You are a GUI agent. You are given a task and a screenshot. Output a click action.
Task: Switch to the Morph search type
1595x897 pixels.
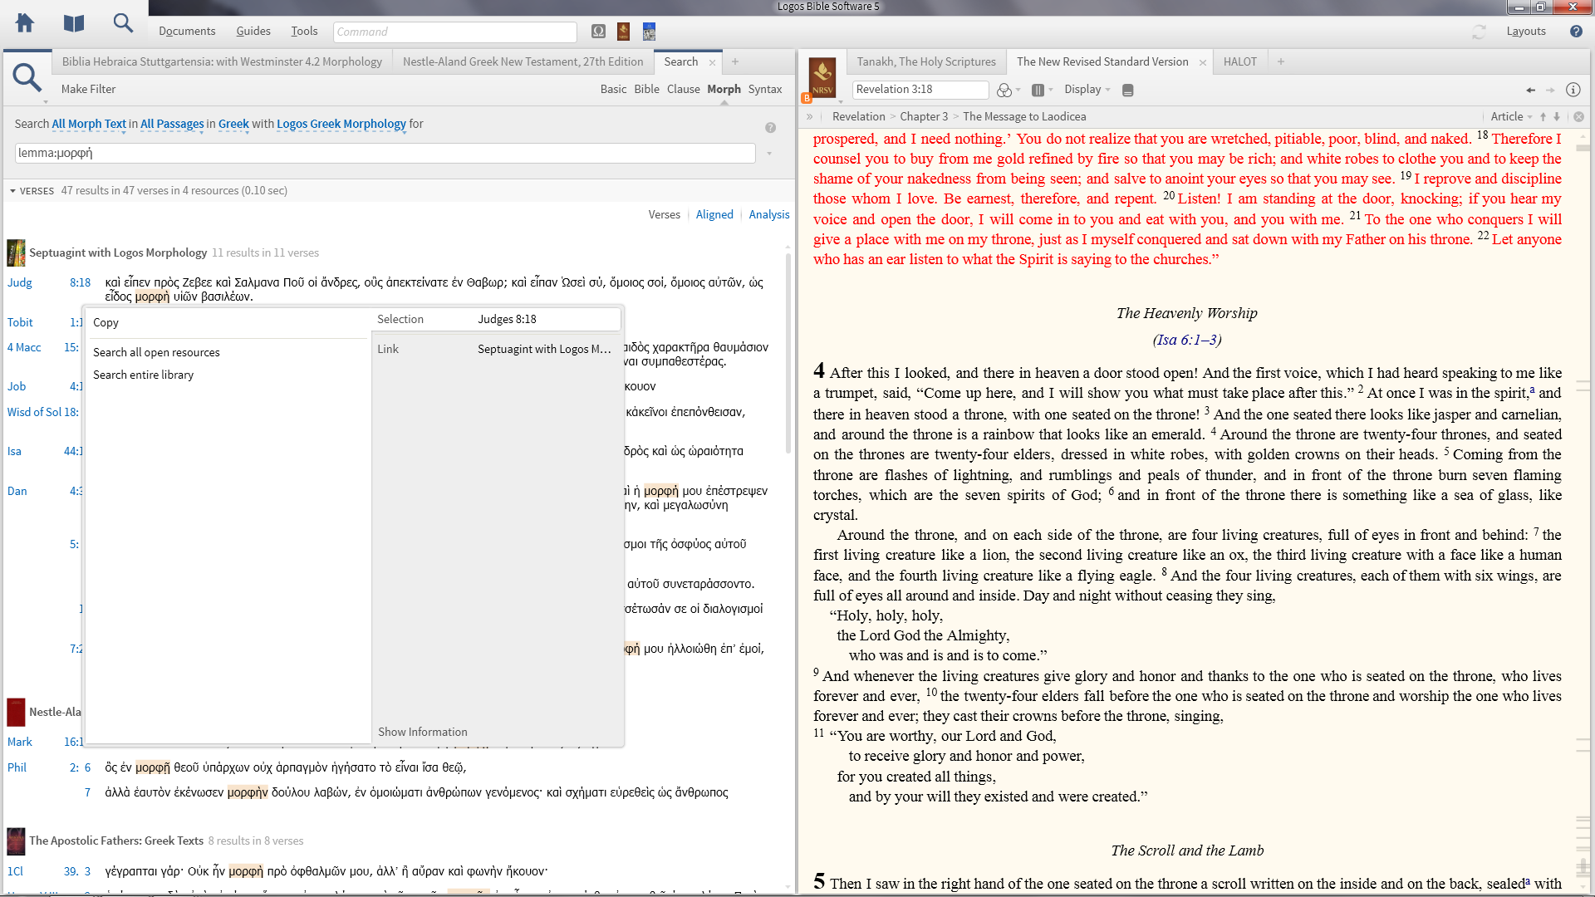[724, 89]
